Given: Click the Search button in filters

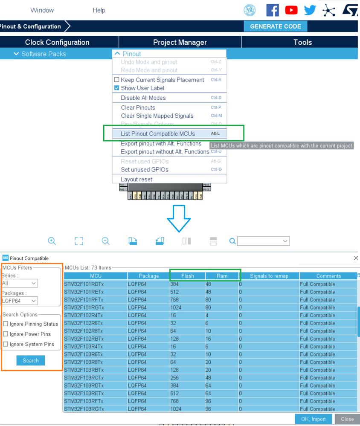Looking at the screenshot, I should [x=31, y=360].
